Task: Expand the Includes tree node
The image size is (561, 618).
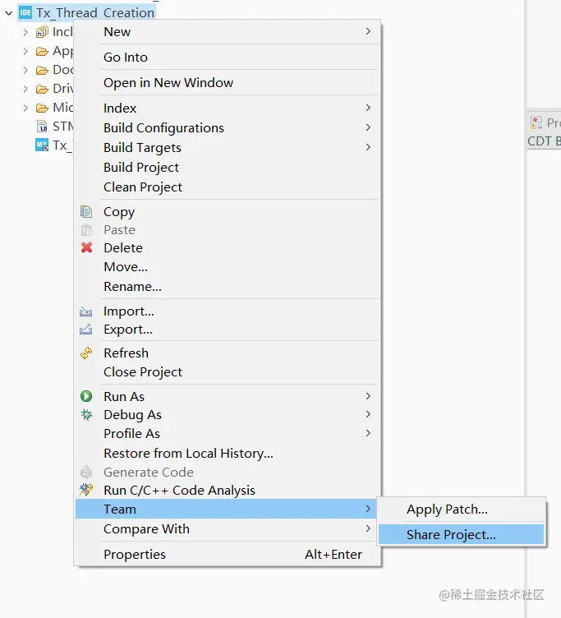Action: click(25, 32)
